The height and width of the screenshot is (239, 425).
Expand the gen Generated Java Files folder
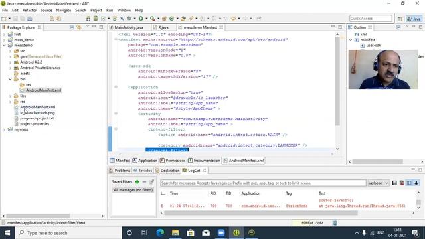click(x=11, y=56)
